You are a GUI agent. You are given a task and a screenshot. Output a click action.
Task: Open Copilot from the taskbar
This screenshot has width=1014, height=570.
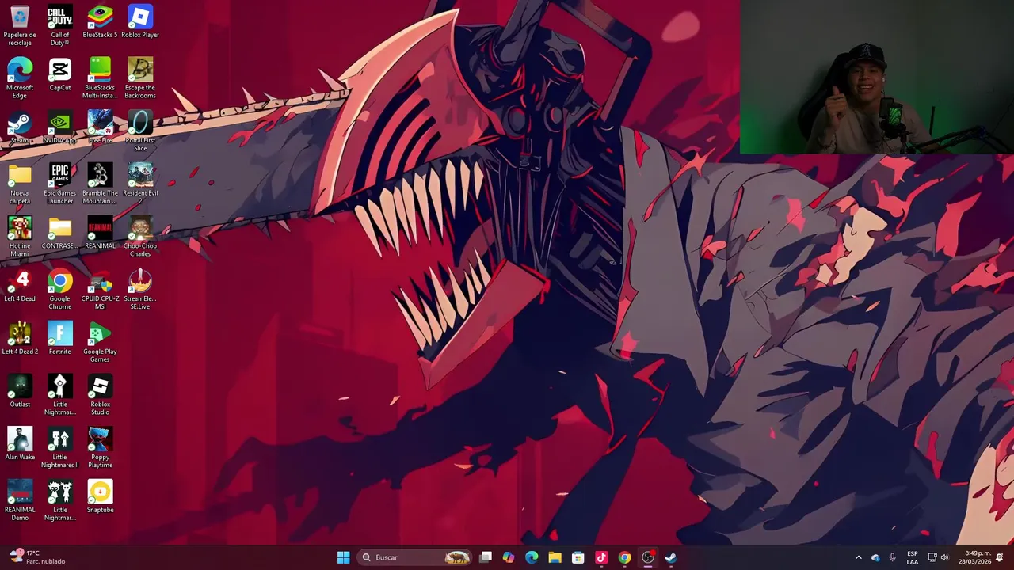pos(509,557)
